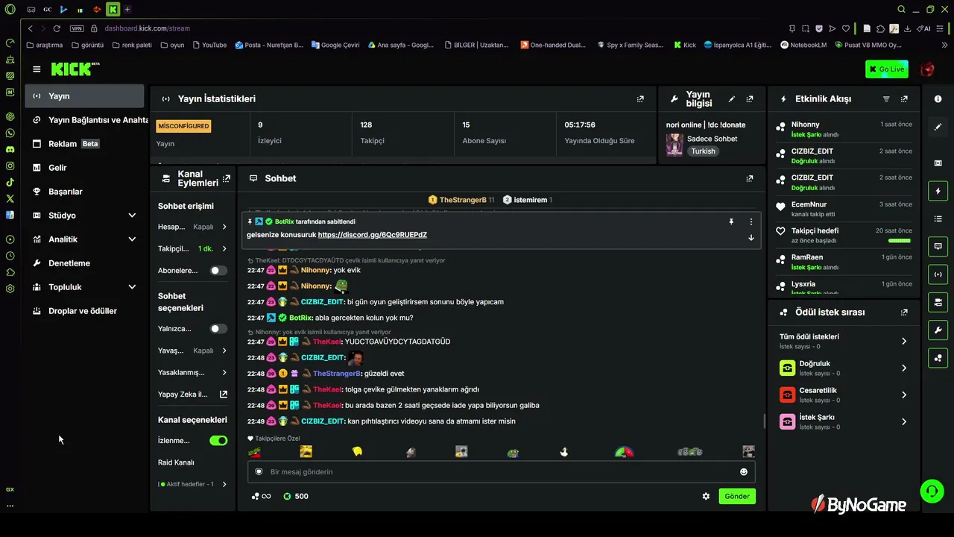Pop out the Sohbet chat panel
The width and height of the screenshot is (954, 537).
click(x=750, y=178)
